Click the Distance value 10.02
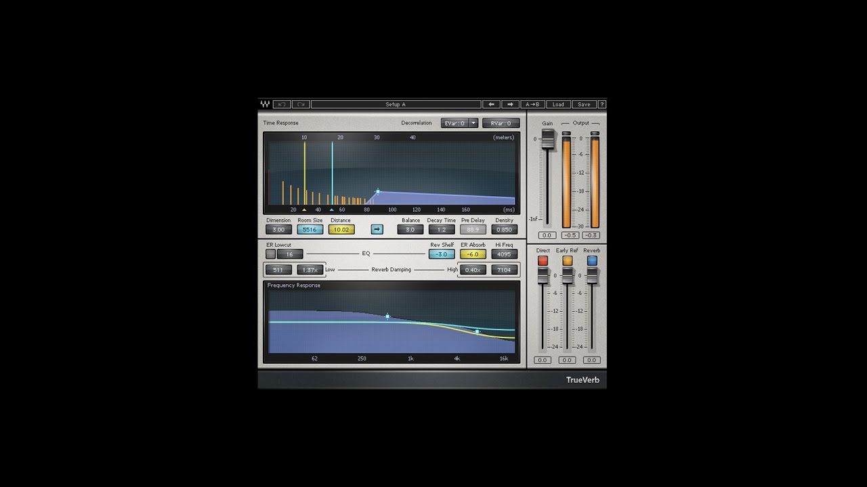Screen dimensions: 867x487 (341, 229)
